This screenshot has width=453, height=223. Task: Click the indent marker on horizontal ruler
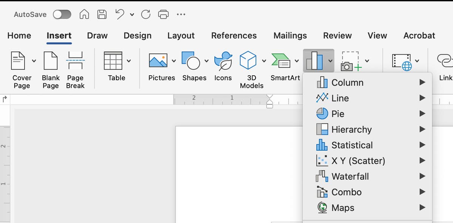click(x=270, y=101)
